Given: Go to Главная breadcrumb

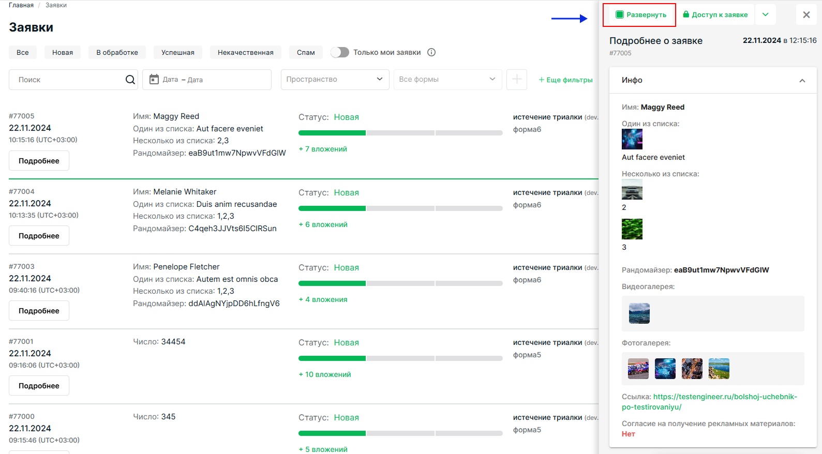Looking at the screenshot, I should point(21,5).
